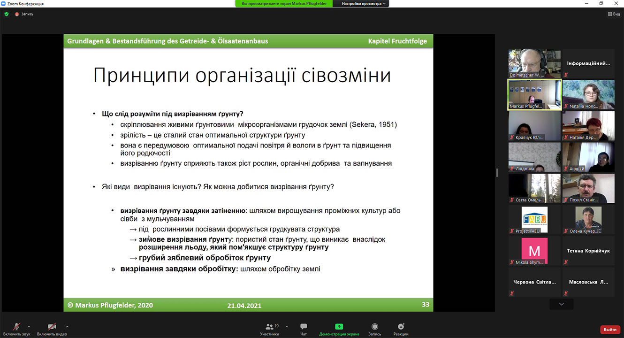Select Света Омель... video thumbnail

coord(534,188)
